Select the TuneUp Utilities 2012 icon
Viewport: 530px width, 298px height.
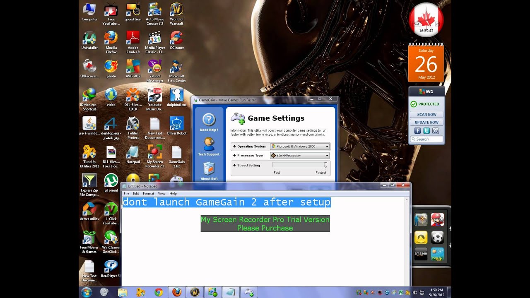click(89, 156)
